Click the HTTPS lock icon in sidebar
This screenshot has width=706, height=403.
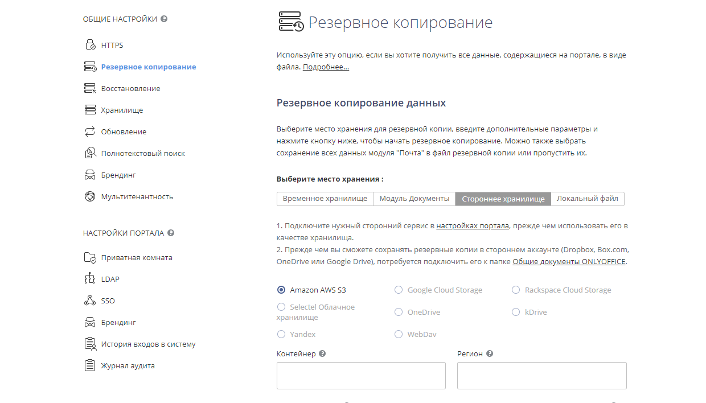tap(90, 45)
